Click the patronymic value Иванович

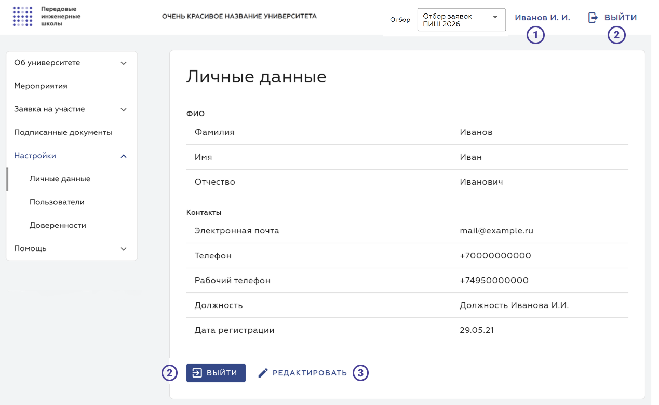point(481,182)
